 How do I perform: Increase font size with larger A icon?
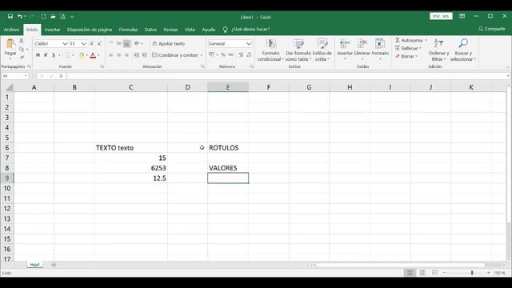[92, 43]
